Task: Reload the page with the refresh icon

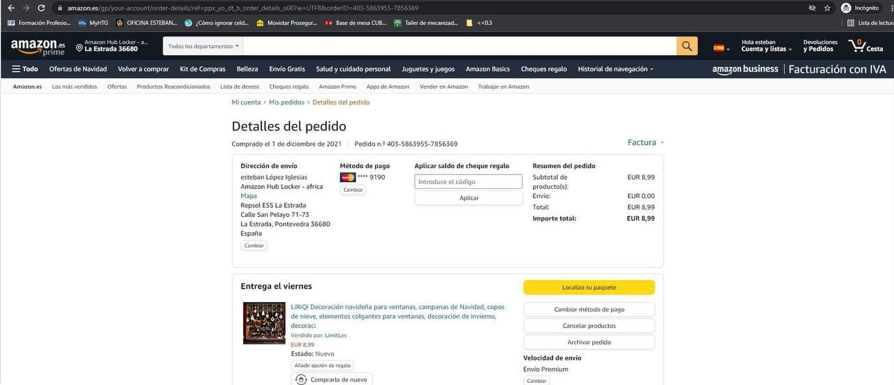Action: point(41,8)
